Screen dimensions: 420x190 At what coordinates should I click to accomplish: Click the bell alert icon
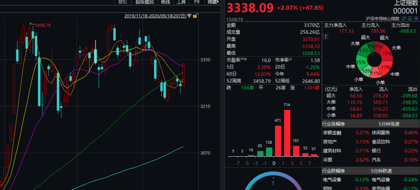[x=410, y=19]
